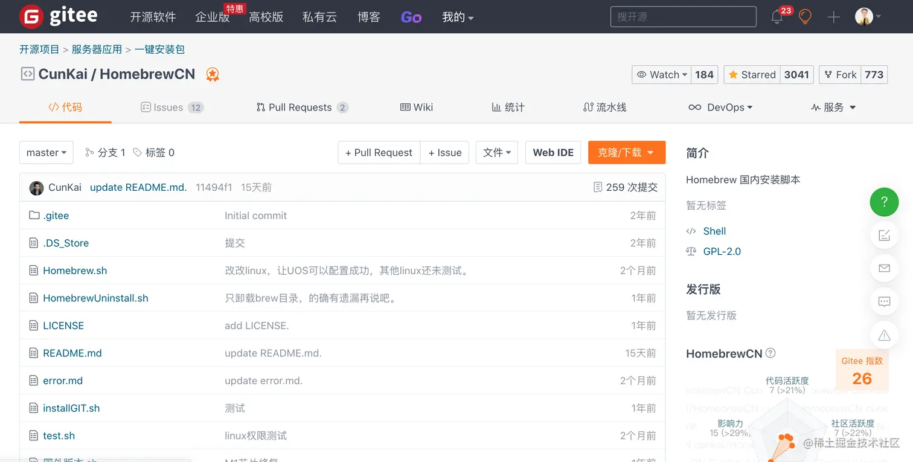
Task: Switch to the Pull Requests tab
Action: tap(303, 107)
